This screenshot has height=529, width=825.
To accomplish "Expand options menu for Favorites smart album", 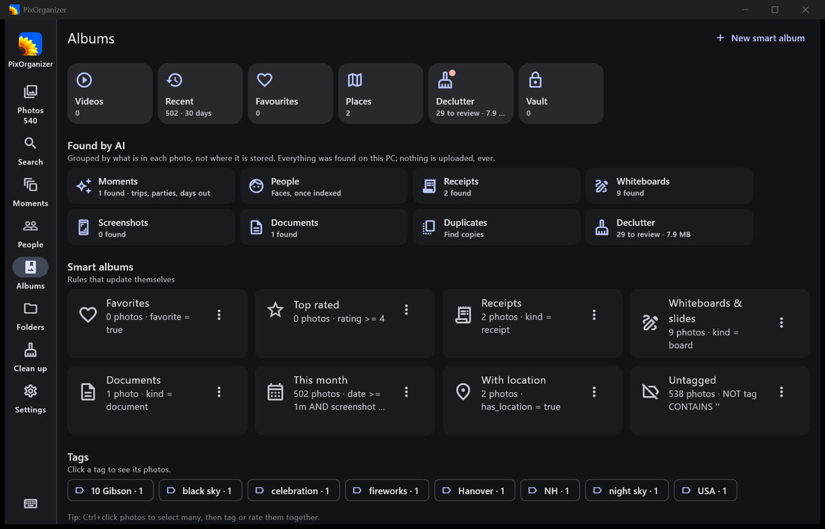I will (219, 315).
